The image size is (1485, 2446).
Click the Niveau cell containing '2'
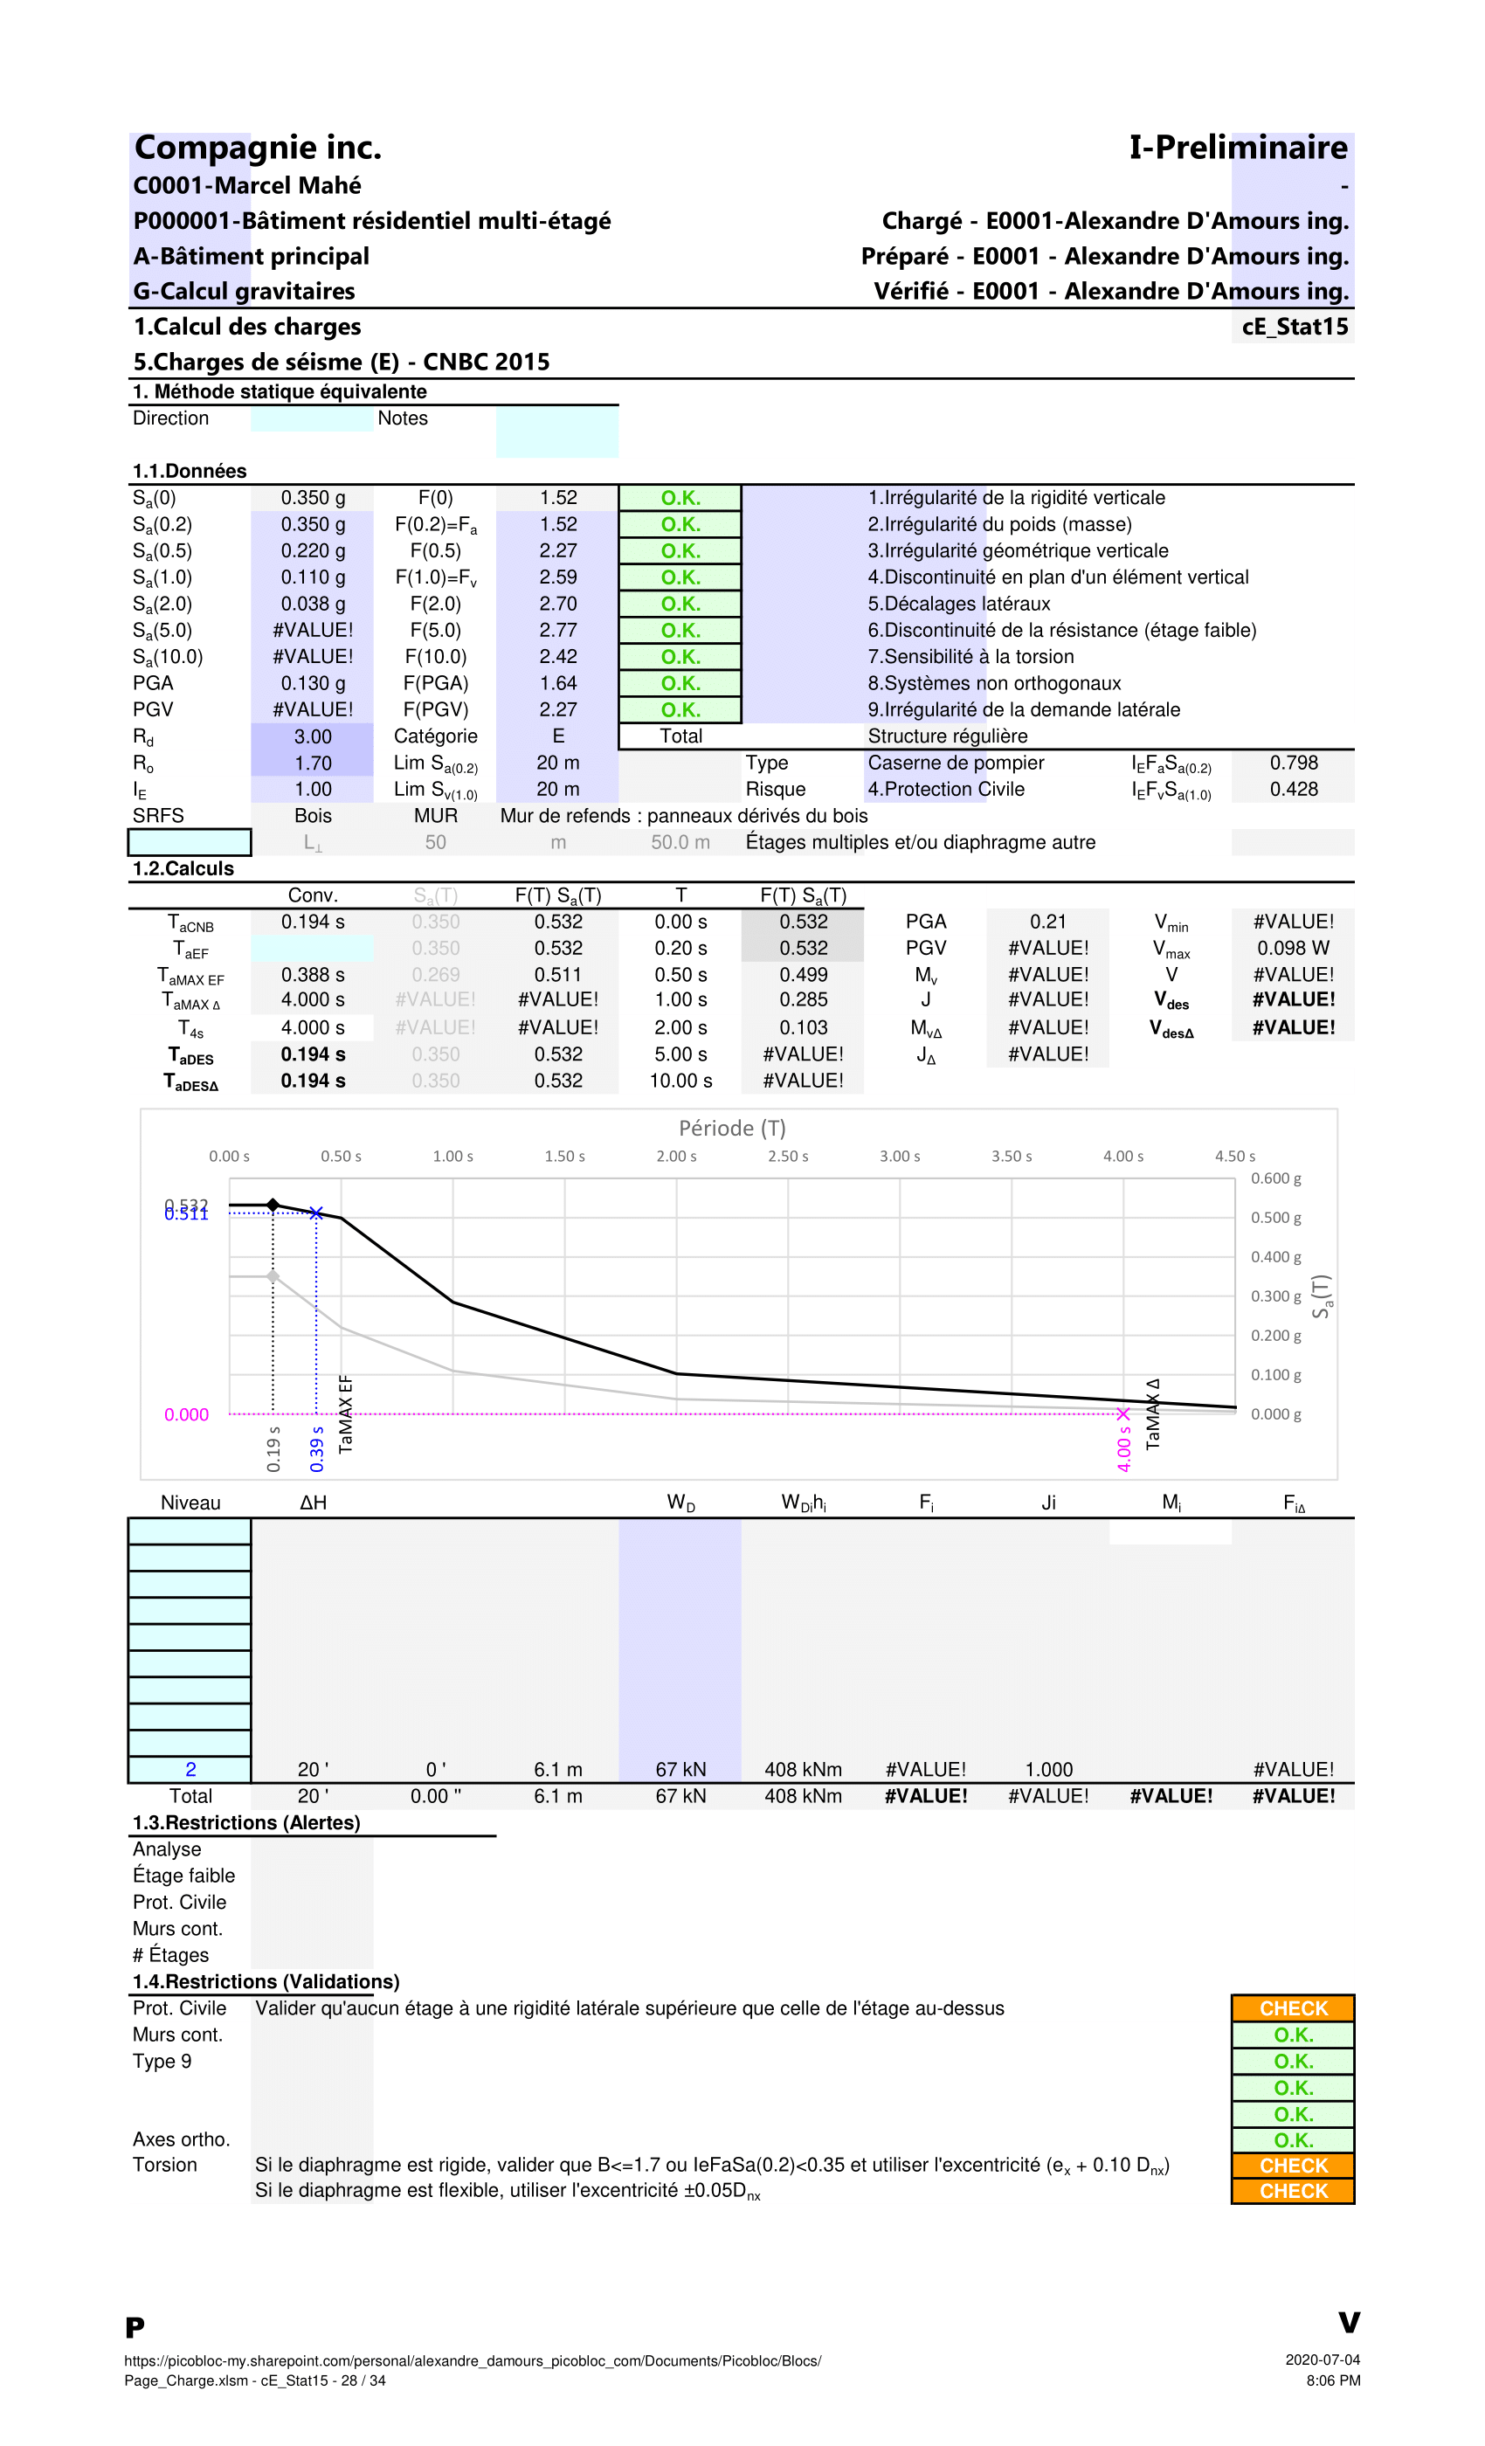click(190, 1770)
